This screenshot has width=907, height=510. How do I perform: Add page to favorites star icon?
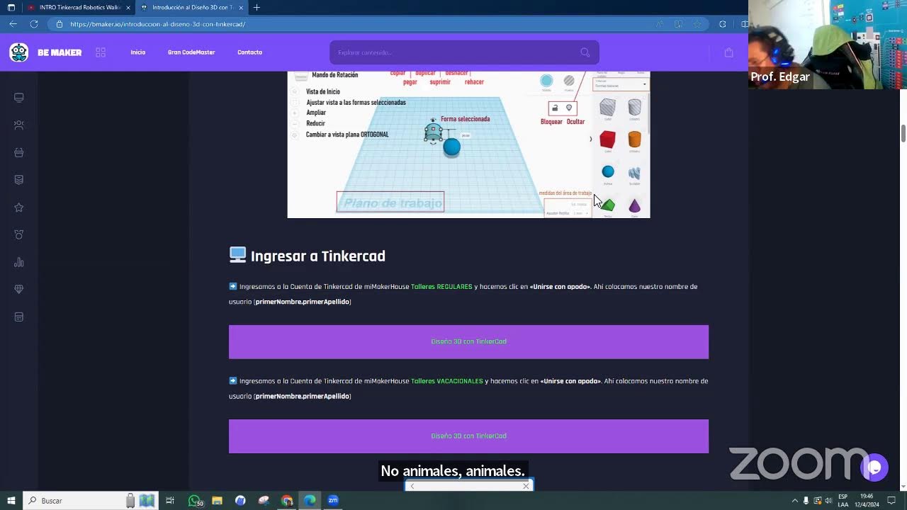pyautogui.click(x=697, y=24)
